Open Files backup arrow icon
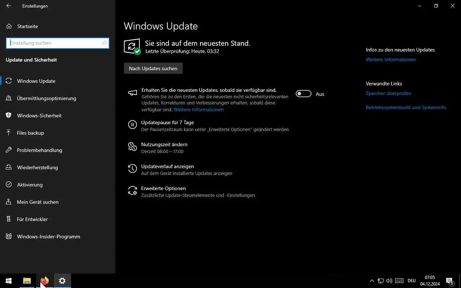This screenshot has width=461, height=288. [x=9, y=133]
